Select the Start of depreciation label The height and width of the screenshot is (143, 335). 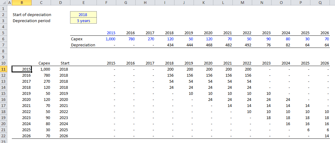pos(32,15)
